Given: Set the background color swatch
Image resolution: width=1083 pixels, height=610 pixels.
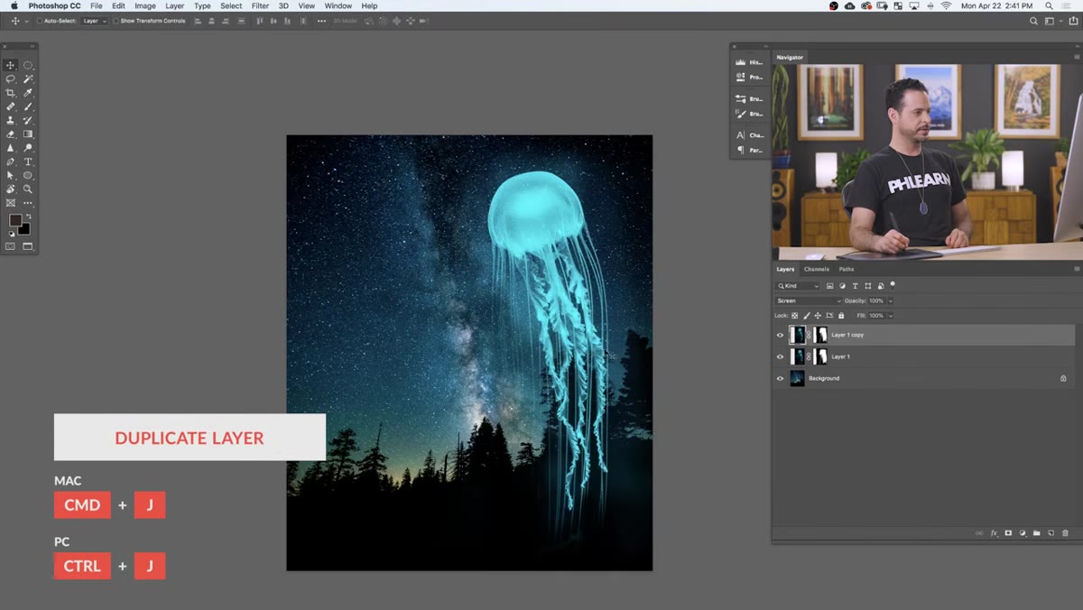Looking at the screenshot, I should 24,229.
